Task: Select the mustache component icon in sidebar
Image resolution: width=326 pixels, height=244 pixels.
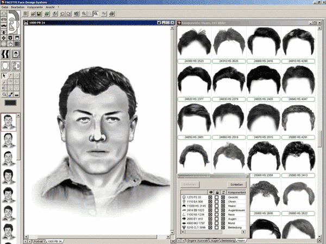Action: (4, 25)
